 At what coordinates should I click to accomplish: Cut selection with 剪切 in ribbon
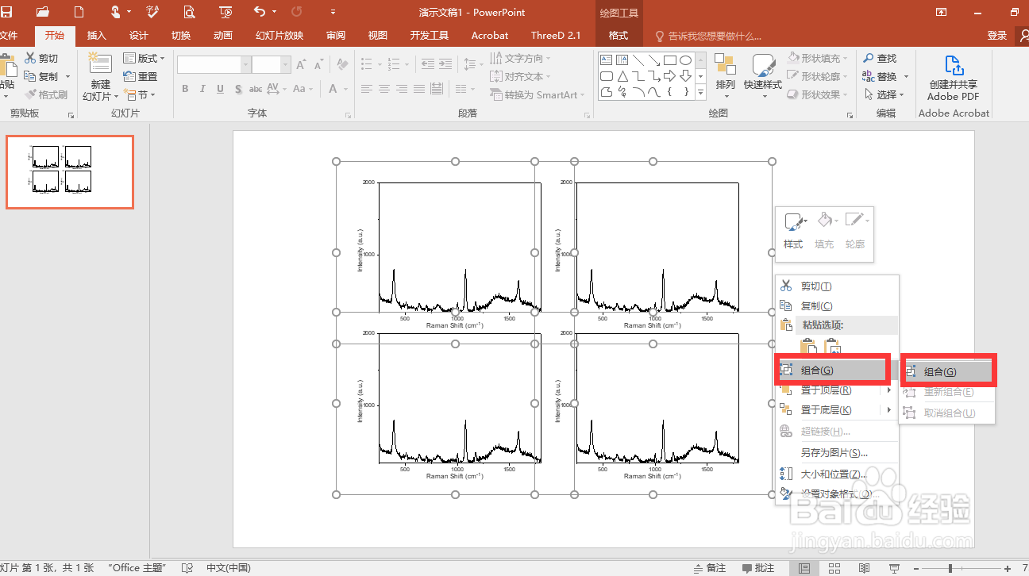[41, 59]
